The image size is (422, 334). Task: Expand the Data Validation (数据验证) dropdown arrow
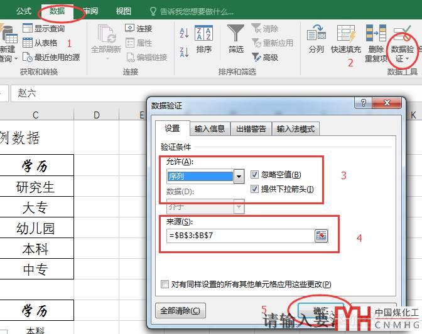[407, 58]
